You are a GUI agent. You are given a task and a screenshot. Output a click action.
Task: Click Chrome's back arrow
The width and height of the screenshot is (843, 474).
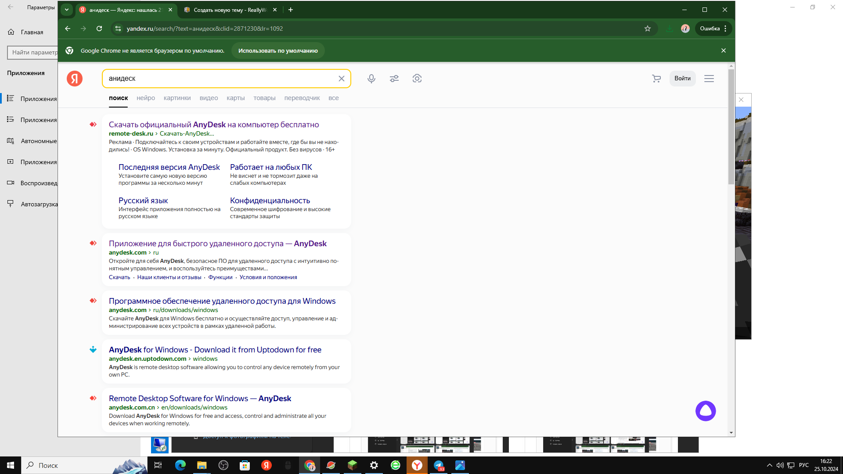point(68,29)
